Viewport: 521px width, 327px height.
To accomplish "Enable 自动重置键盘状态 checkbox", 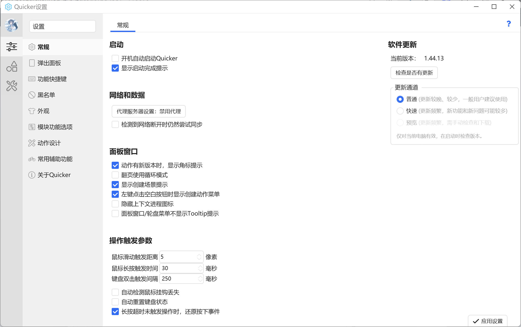I will [x=115, y=302].
